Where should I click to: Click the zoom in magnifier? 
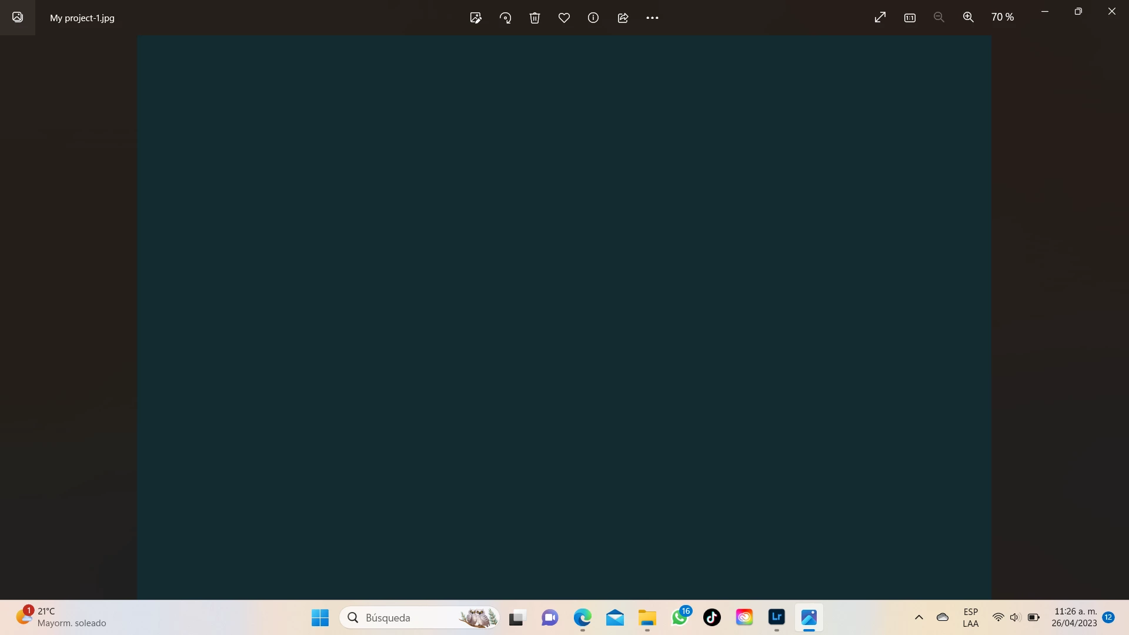pyautogui.click(x=968, y=18)
